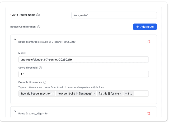
Task: Focus the Auto Router Name input field
Action: click(114, 15)
